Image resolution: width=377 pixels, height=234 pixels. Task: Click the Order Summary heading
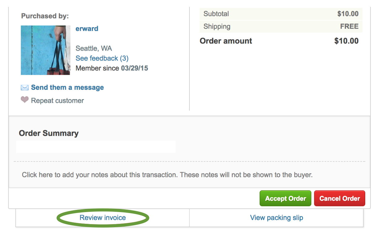click(x=49, y=133)
